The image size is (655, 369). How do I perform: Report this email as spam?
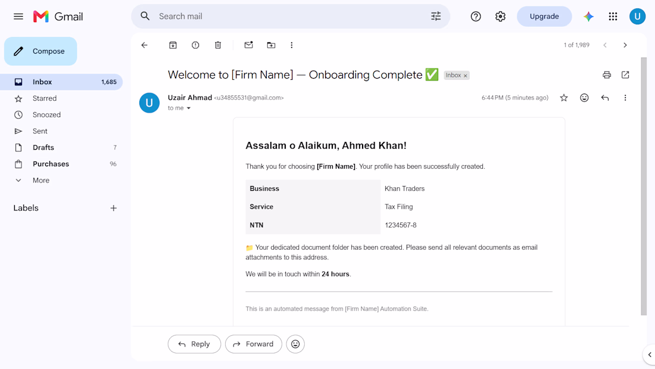(x=195, y=45)
